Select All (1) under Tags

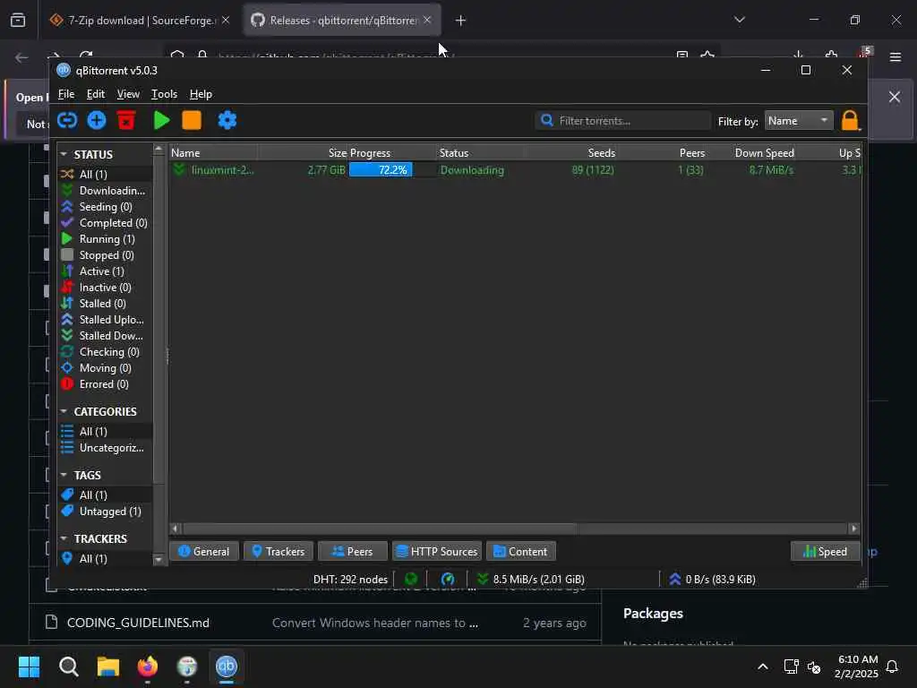(106, 494)
